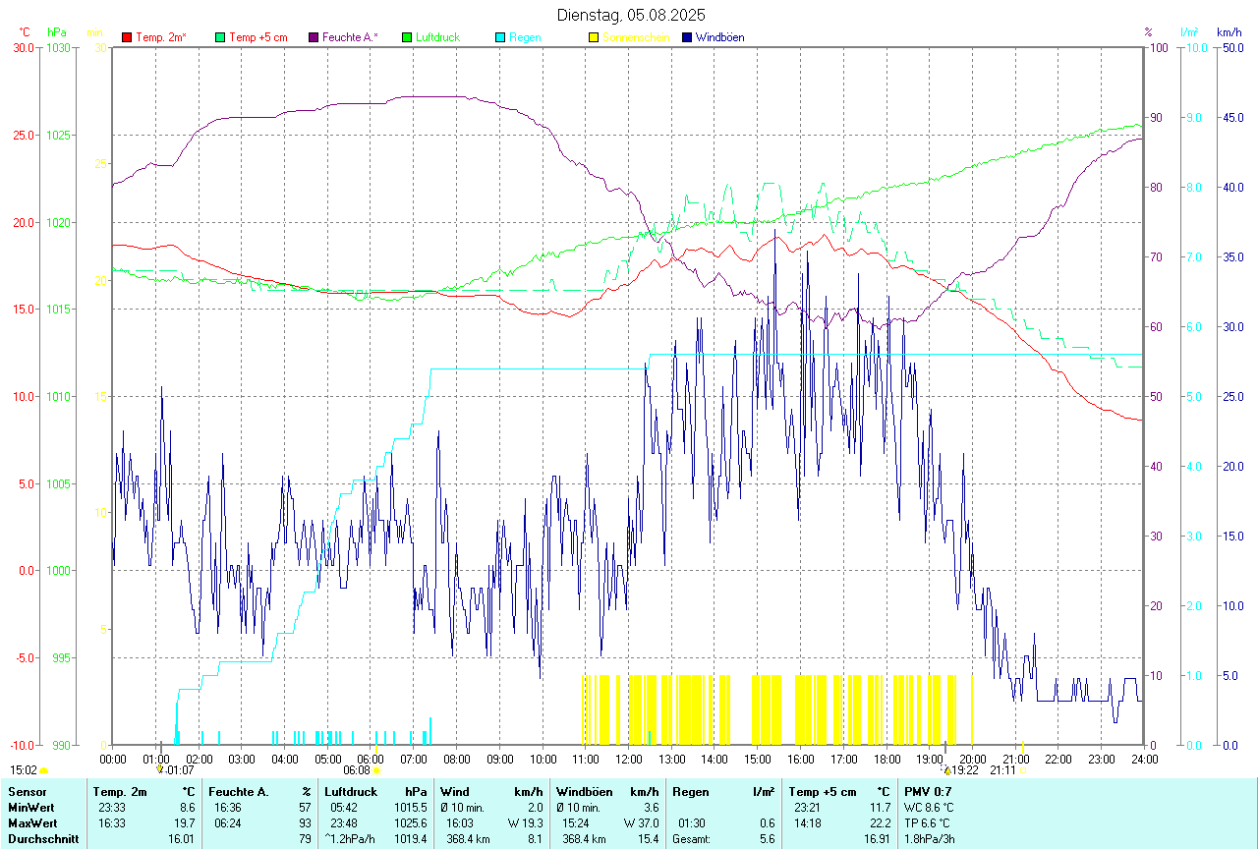1258x849 pixels.
Task: Click the sunset icon next to 21:11
Action: tap(1022, 771)
